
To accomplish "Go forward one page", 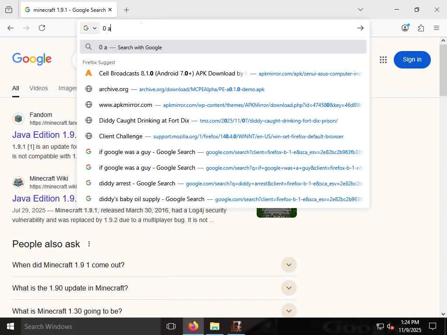I will pos(26,28).
